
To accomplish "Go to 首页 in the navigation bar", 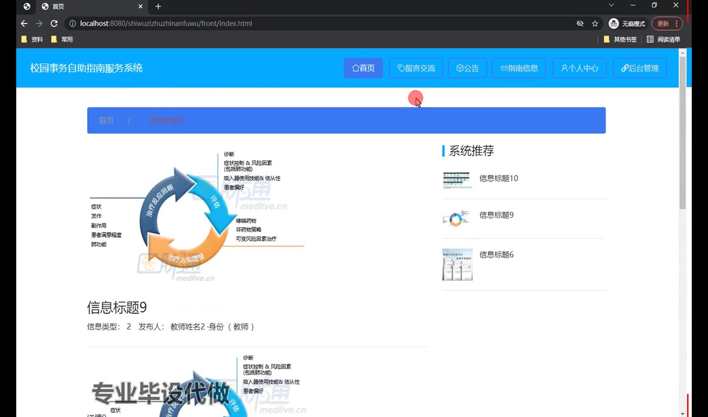I will 363,68.
